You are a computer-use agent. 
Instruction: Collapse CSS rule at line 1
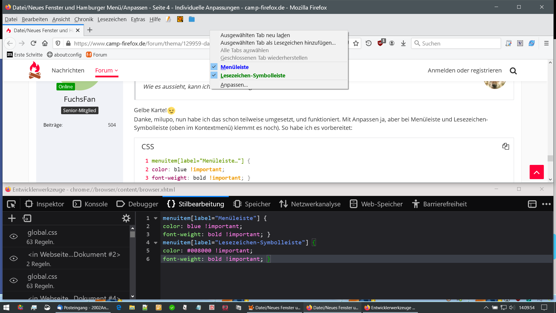[156, 218]
